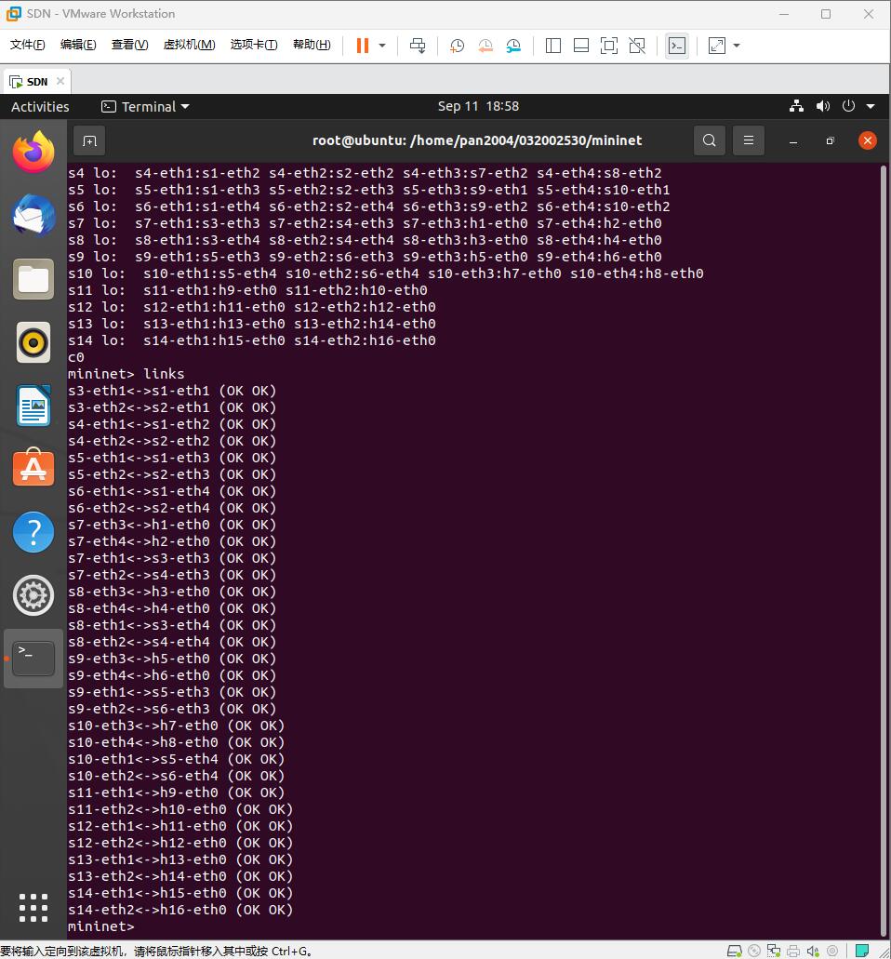Expand the Terminal app menu

point(145,106)
